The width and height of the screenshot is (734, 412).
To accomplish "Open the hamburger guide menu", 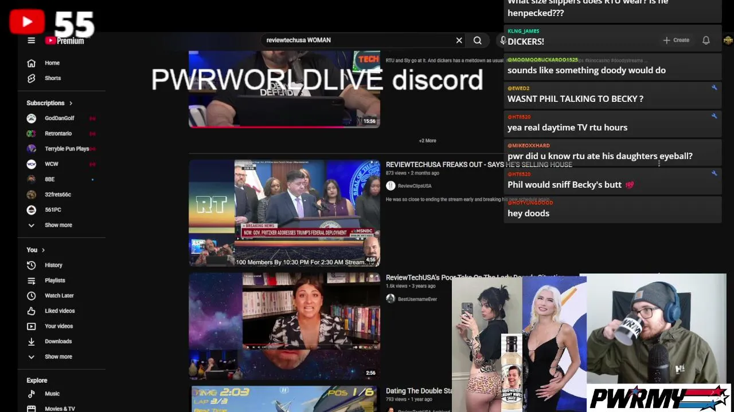I will [32, 40].
